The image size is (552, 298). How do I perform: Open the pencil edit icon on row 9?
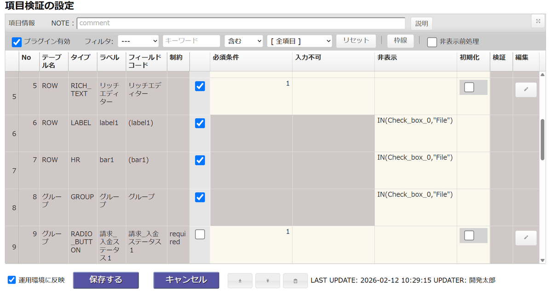(525, 238)
